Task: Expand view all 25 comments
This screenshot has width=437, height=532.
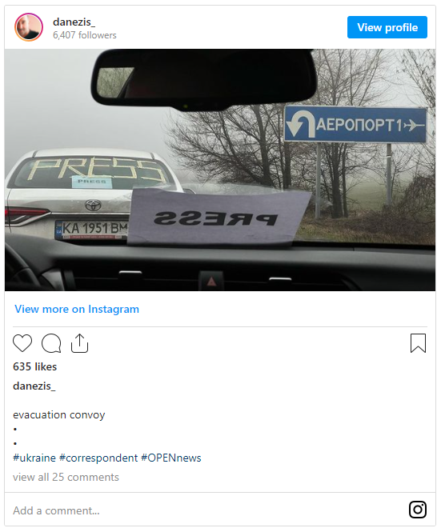Action: tap(66, 478)
